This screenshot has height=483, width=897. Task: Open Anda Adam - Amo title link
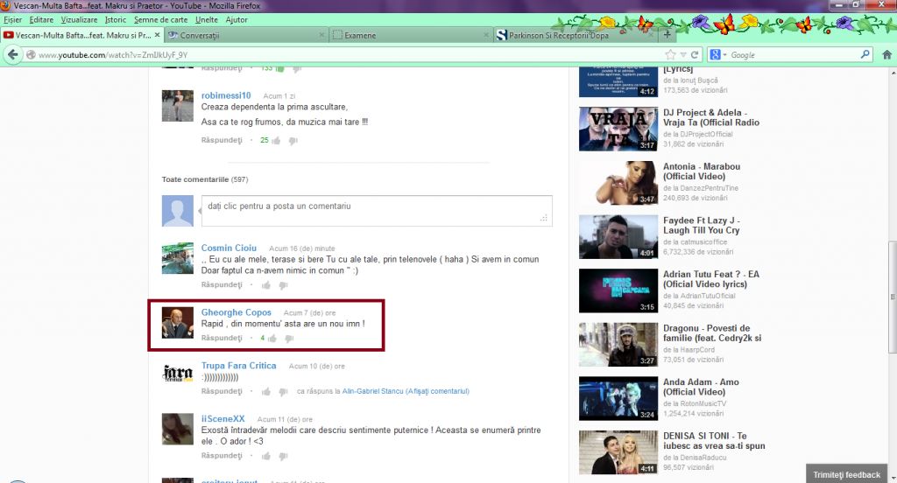701,387
